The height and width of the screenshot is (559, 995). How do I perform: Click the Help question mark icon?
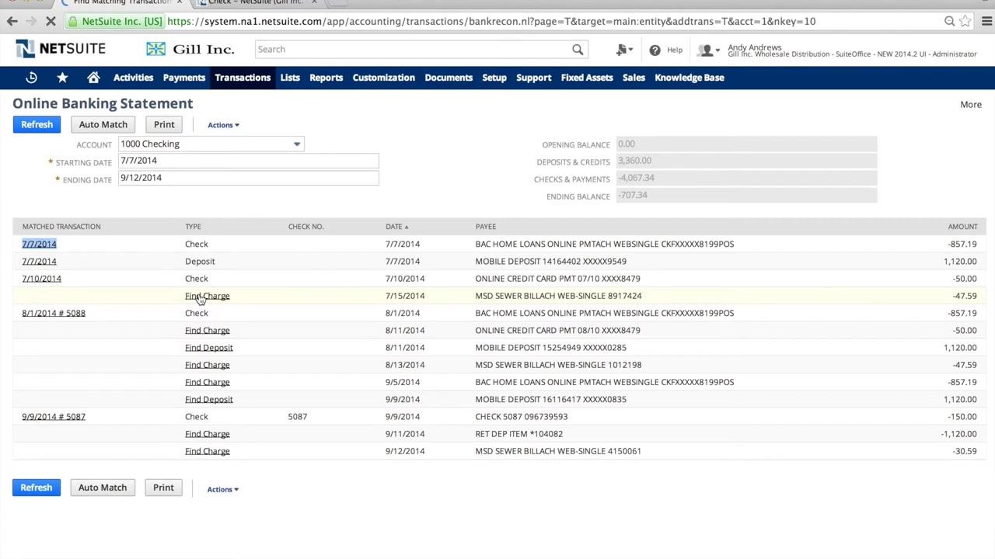click(x=655, y=50)
